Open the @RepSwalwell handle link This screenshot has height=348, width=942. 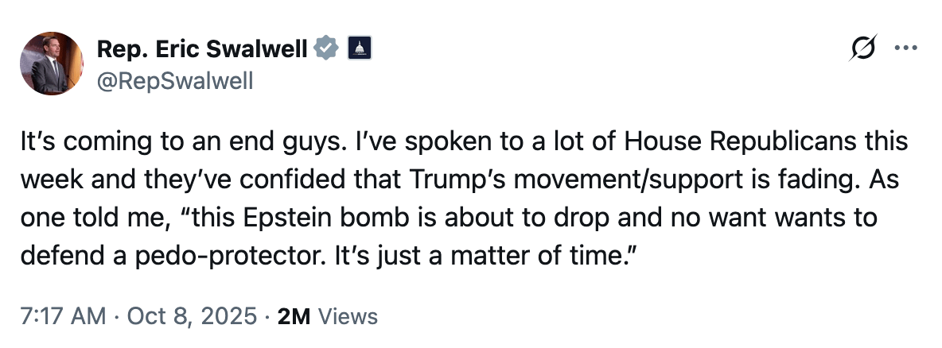point(174,80)
